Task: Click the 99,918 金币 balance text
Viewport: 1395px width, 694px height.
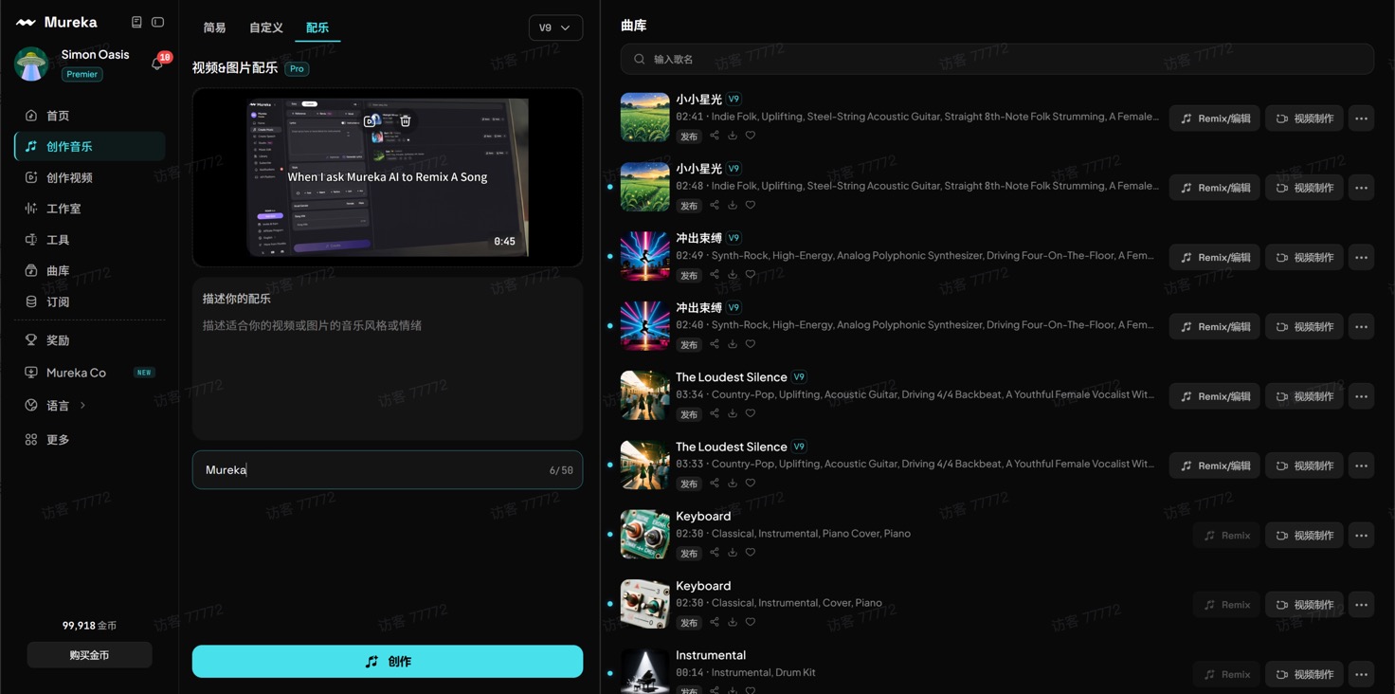Action: (x=89, y=626)
